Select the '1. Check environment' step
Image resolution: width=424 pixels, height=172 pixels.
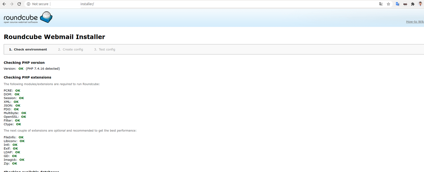pos(28,50)
